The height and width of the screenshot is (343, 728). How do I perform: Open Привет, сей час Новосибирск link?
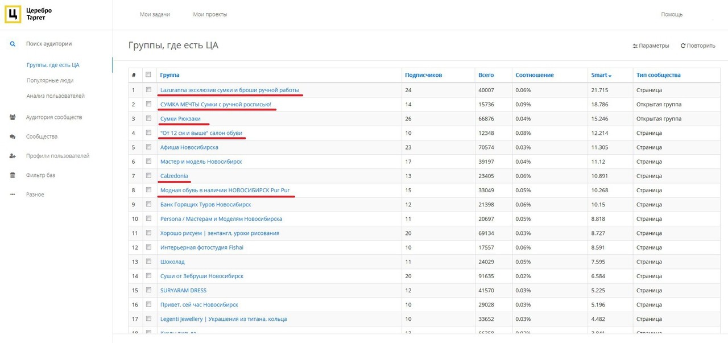[x=199, y=304]
